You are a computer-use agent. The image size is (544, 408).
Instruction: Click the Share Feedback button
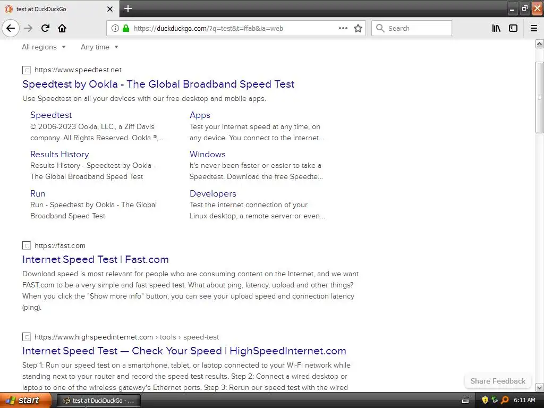(x=498, y=381)
